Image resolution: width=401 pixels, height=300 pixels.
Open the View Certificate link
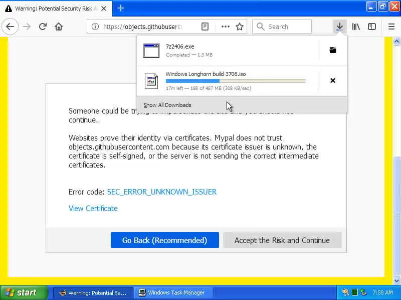click(x=93, y=208)
